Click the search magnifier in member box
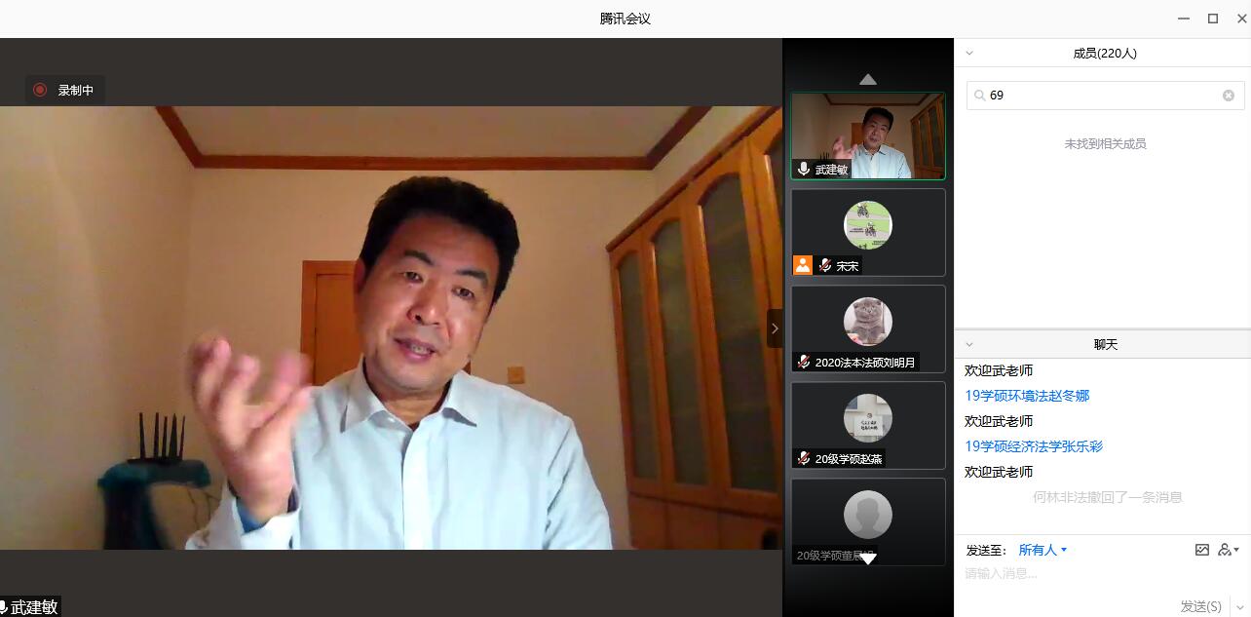 coord(980,96)
